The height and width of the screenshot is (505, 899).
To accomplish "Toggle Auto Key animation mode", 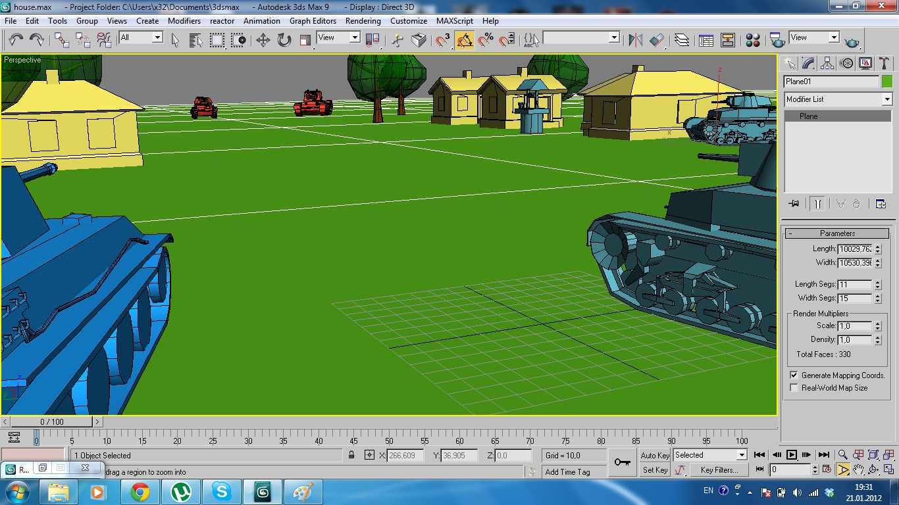I will pos(654,455).
